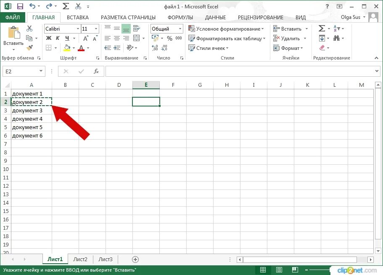Apply fill color with the paint bucket
Viewport: 383px width, 275px height.
[67, 48]
